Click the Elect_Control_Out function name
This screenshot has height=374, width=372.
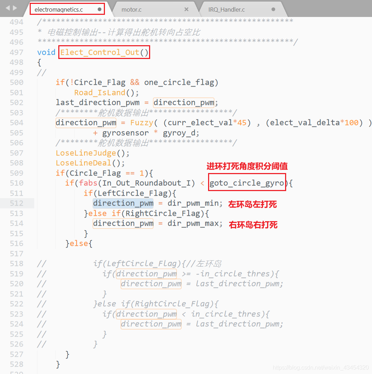click(x=100, y=52)
